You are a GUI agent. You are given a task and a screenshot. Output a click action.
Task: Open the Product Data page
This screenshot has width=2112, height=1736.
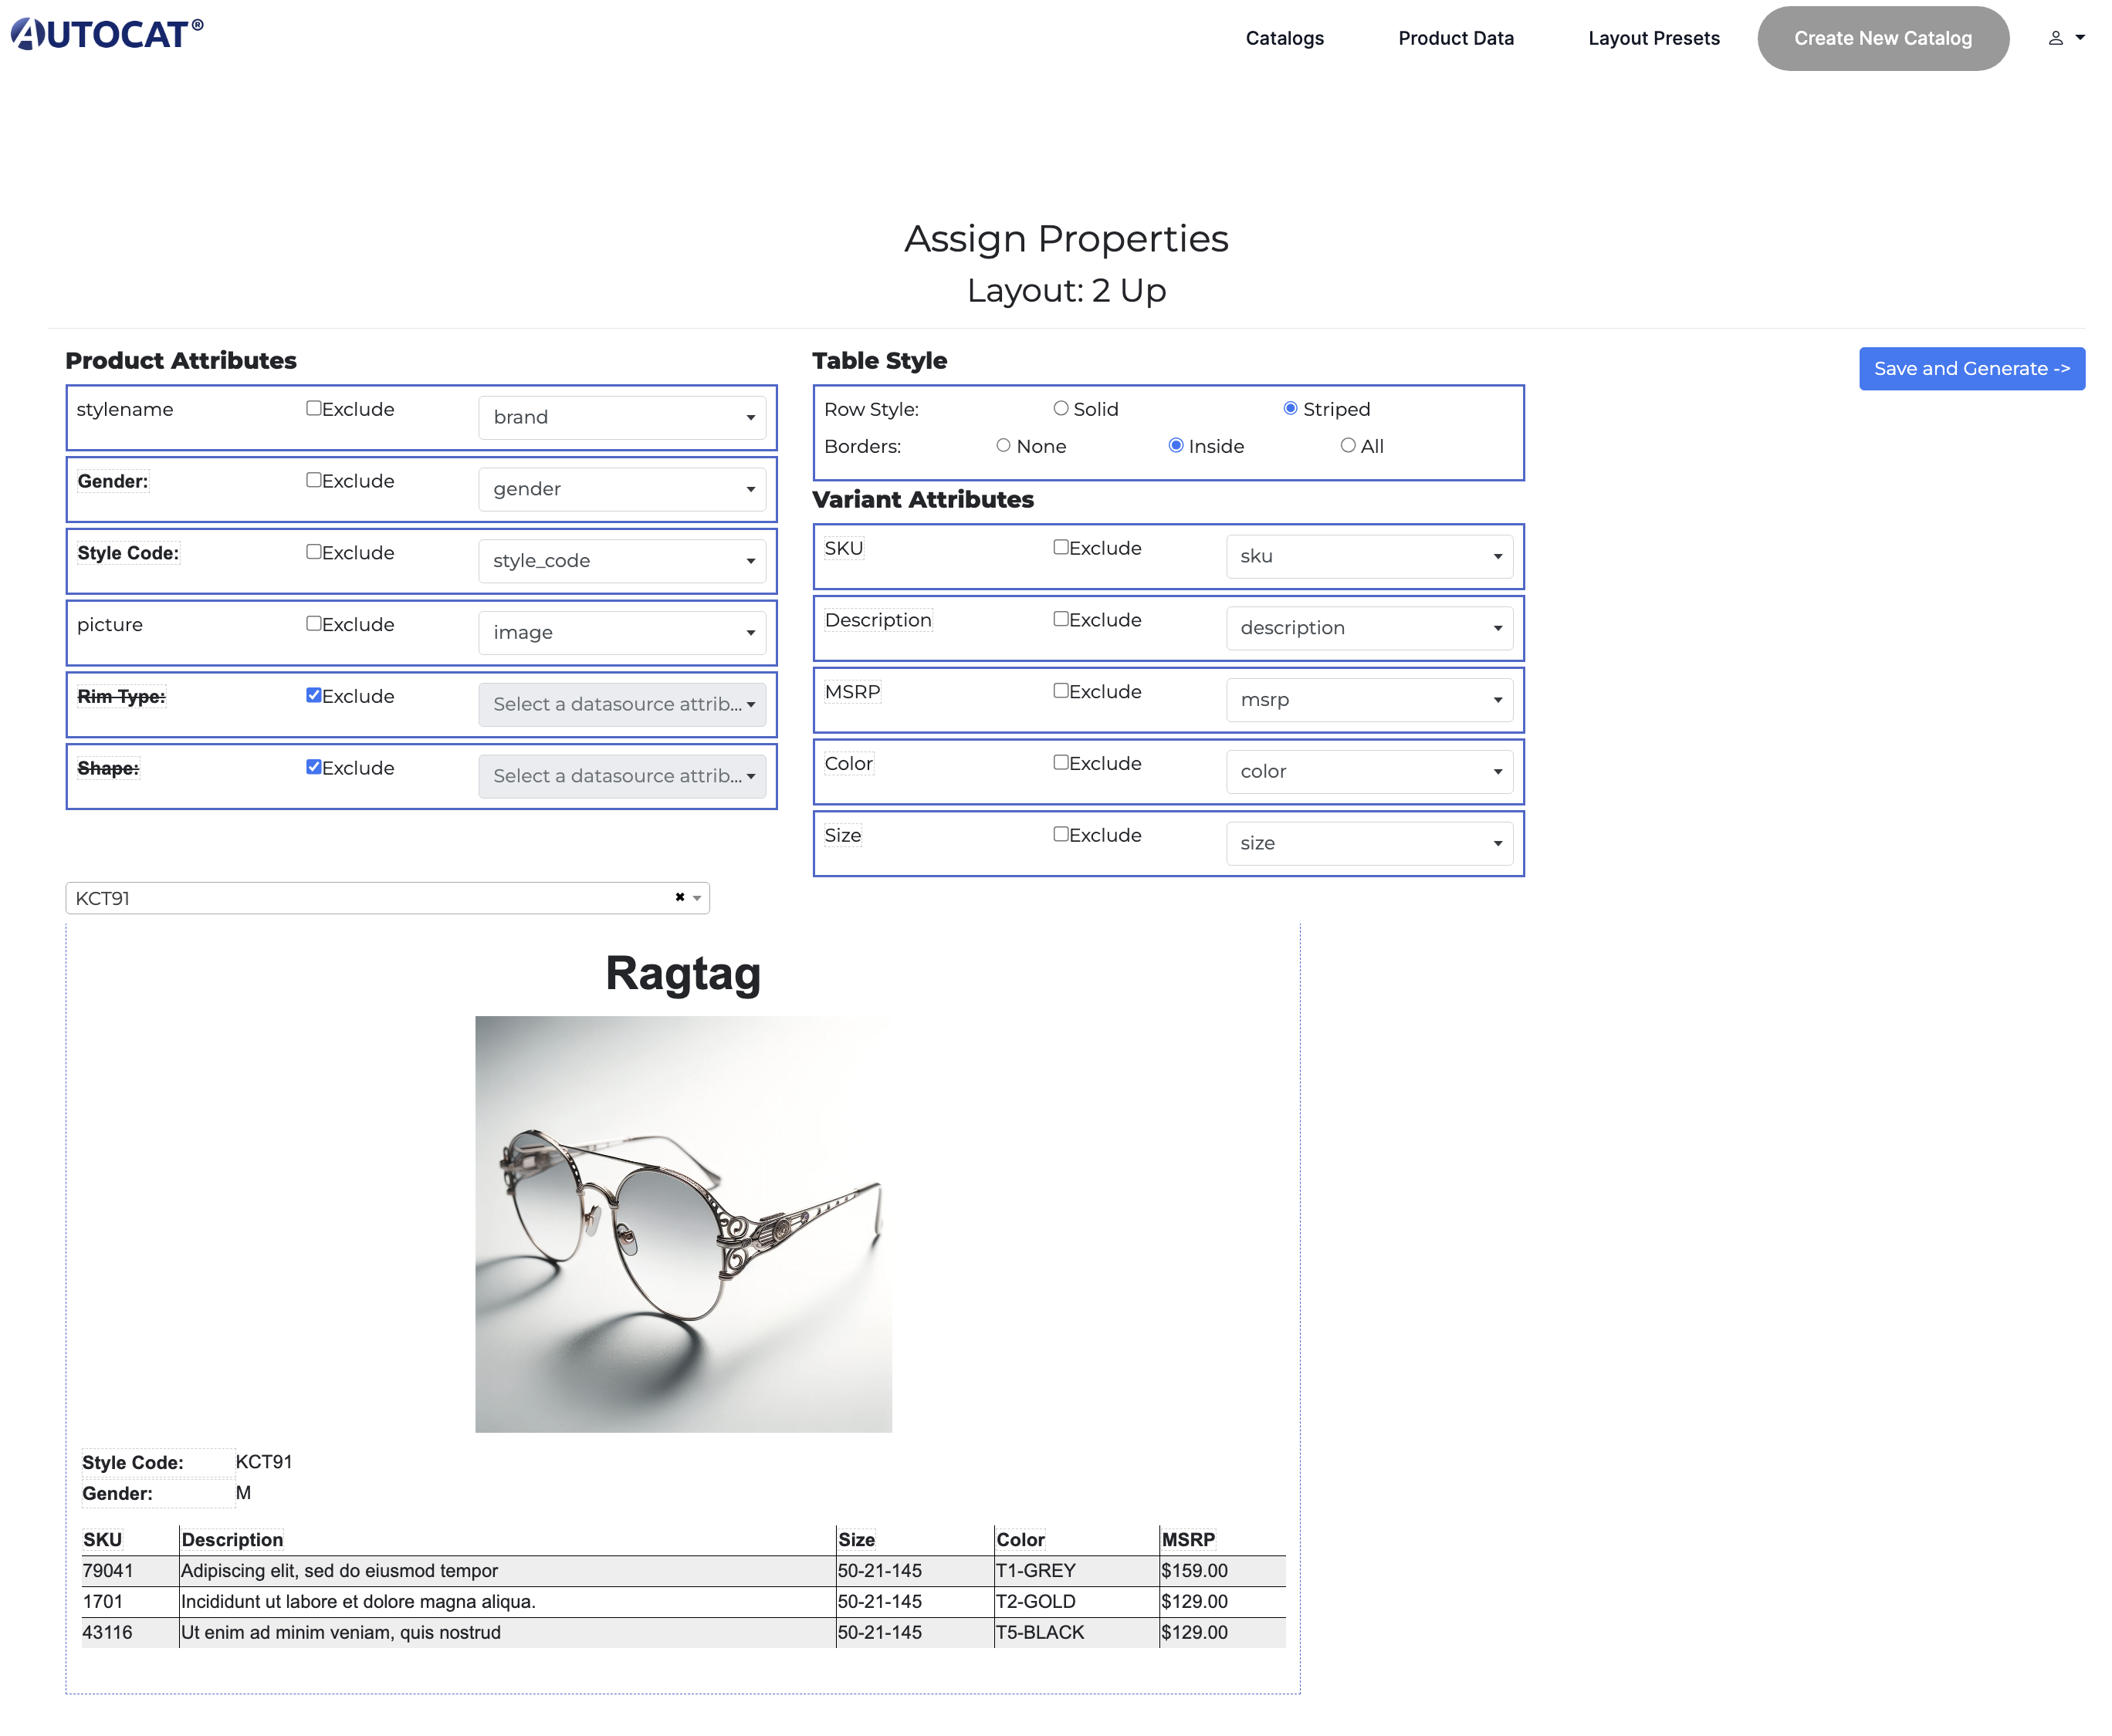[1456, 38]
